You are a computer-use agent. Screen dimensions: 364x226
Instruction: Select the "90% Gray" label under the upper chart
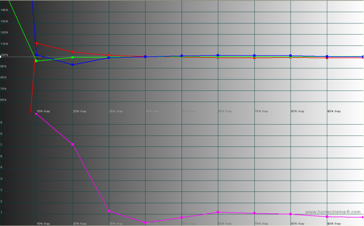(x=334, y=111)
